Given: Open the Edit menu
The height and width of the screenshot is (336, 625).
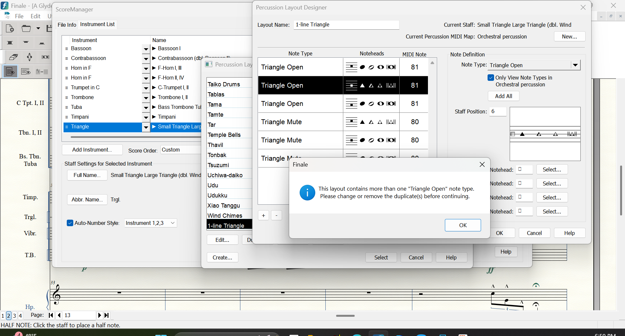Looking at the screenshot, I should tap(35, 16).
